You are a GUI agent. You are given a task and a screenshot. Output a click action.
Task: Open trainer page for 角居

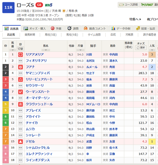(x=112, y=67)
